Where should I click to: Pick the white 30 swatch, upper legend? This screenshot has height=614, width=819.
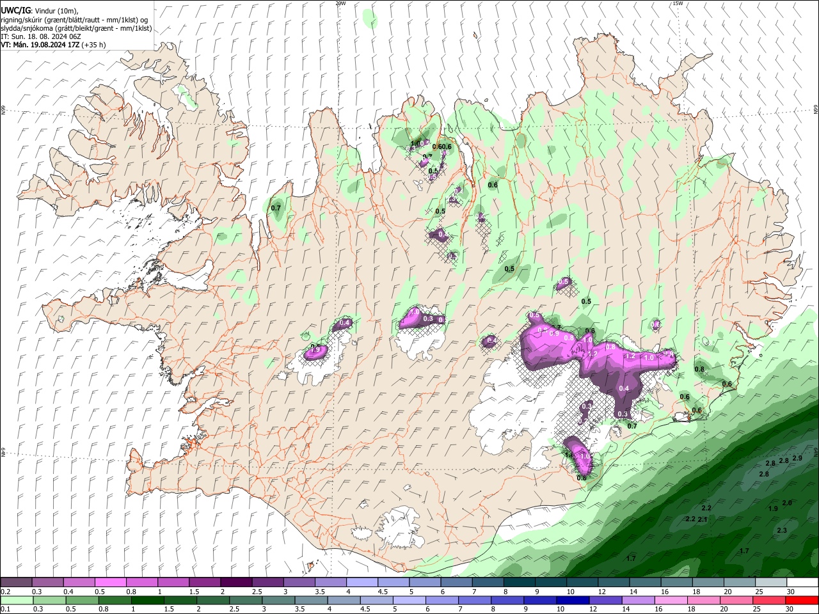click(802, 583)
